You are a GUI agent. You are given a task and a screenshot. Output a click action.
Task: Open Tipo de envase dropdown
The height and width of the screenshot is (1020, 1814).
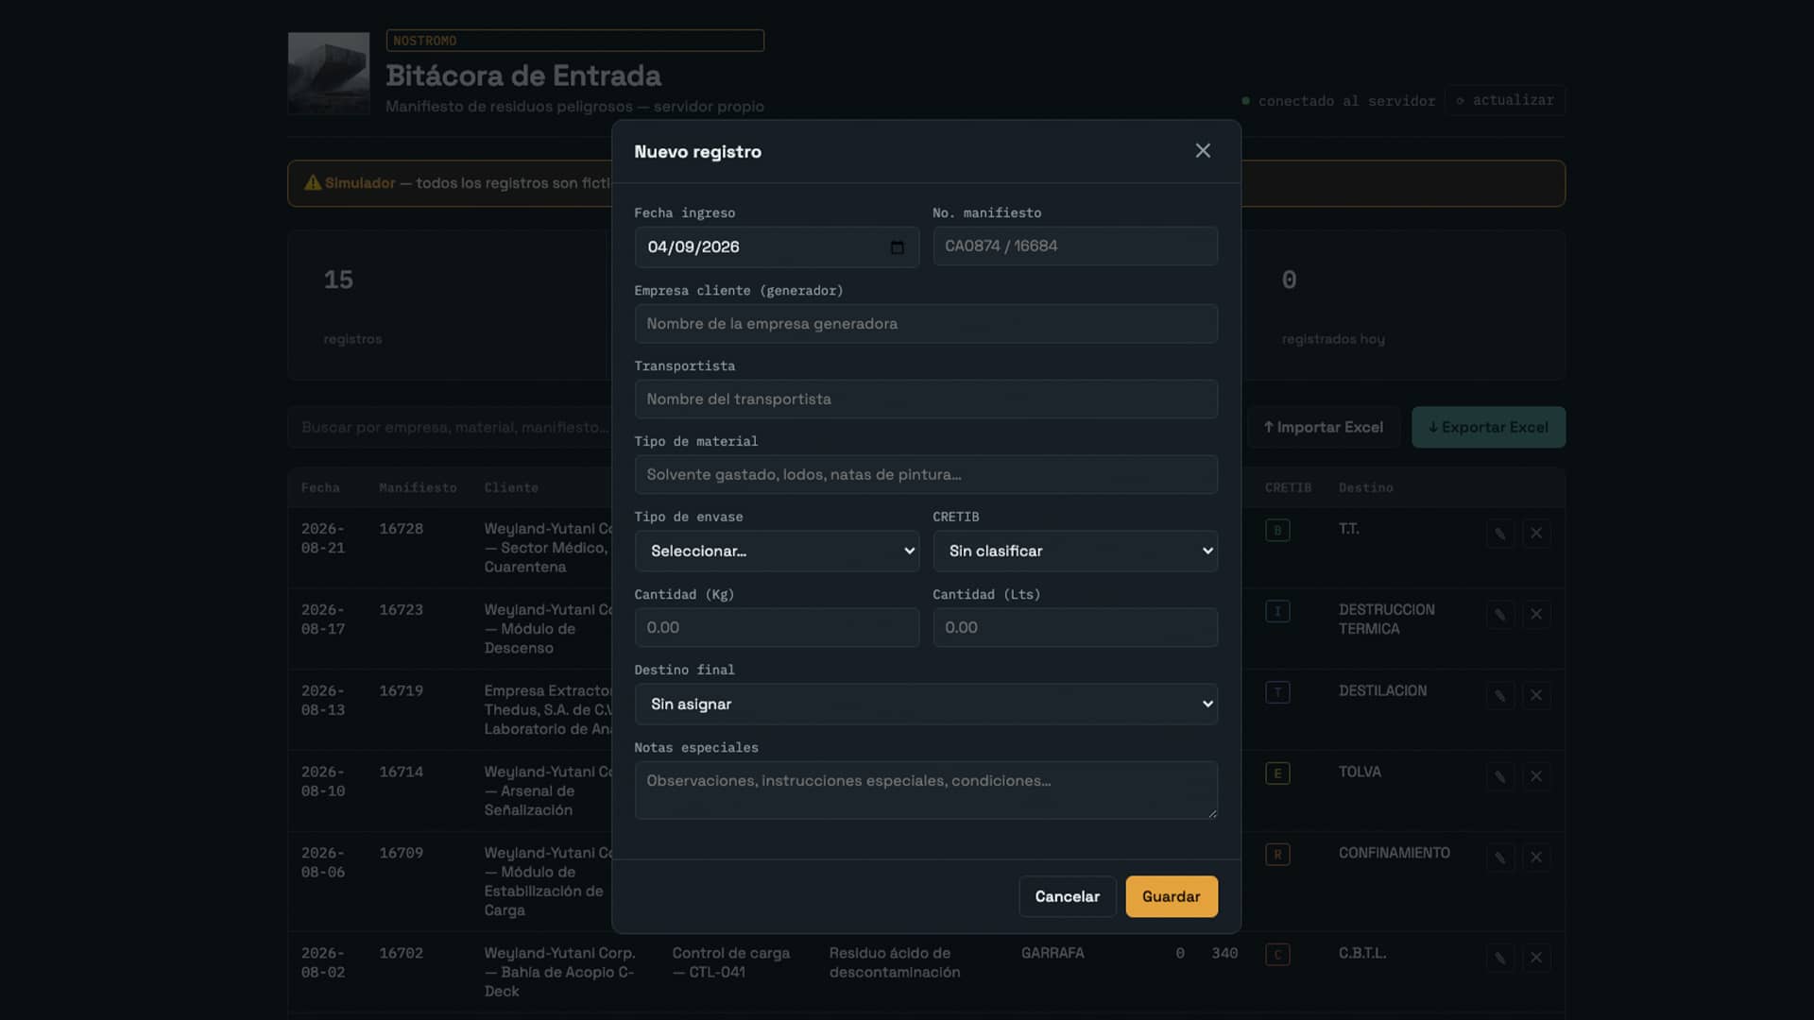coord(777,552)
